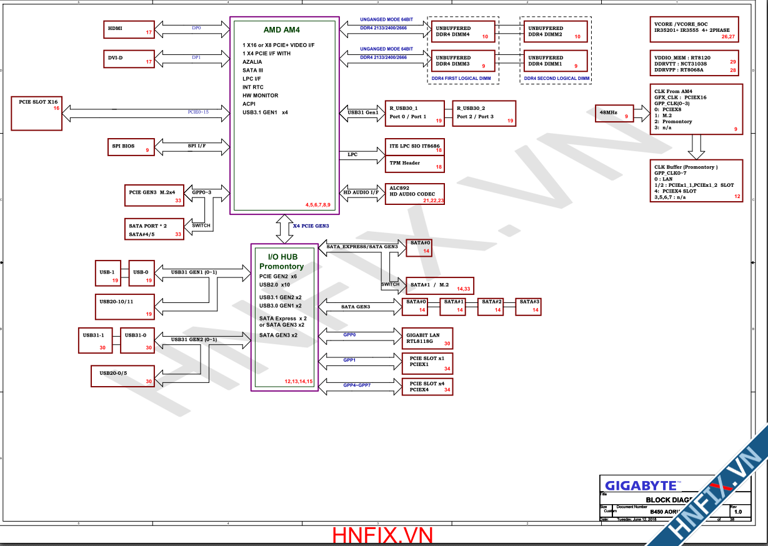Click the CLK Buffer (Promontory) block
The width and height of the screenshot is (768, 546).
coord(696,181)
